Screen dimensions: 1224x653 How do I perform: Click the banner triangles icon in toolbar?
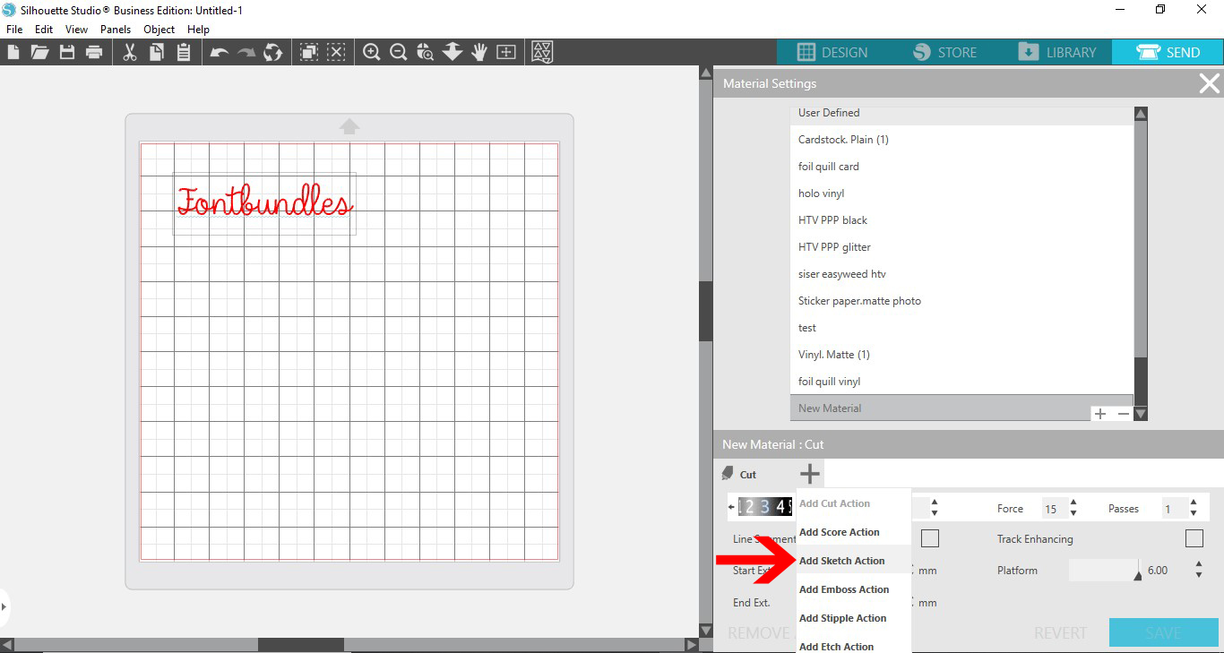(542, 53)
